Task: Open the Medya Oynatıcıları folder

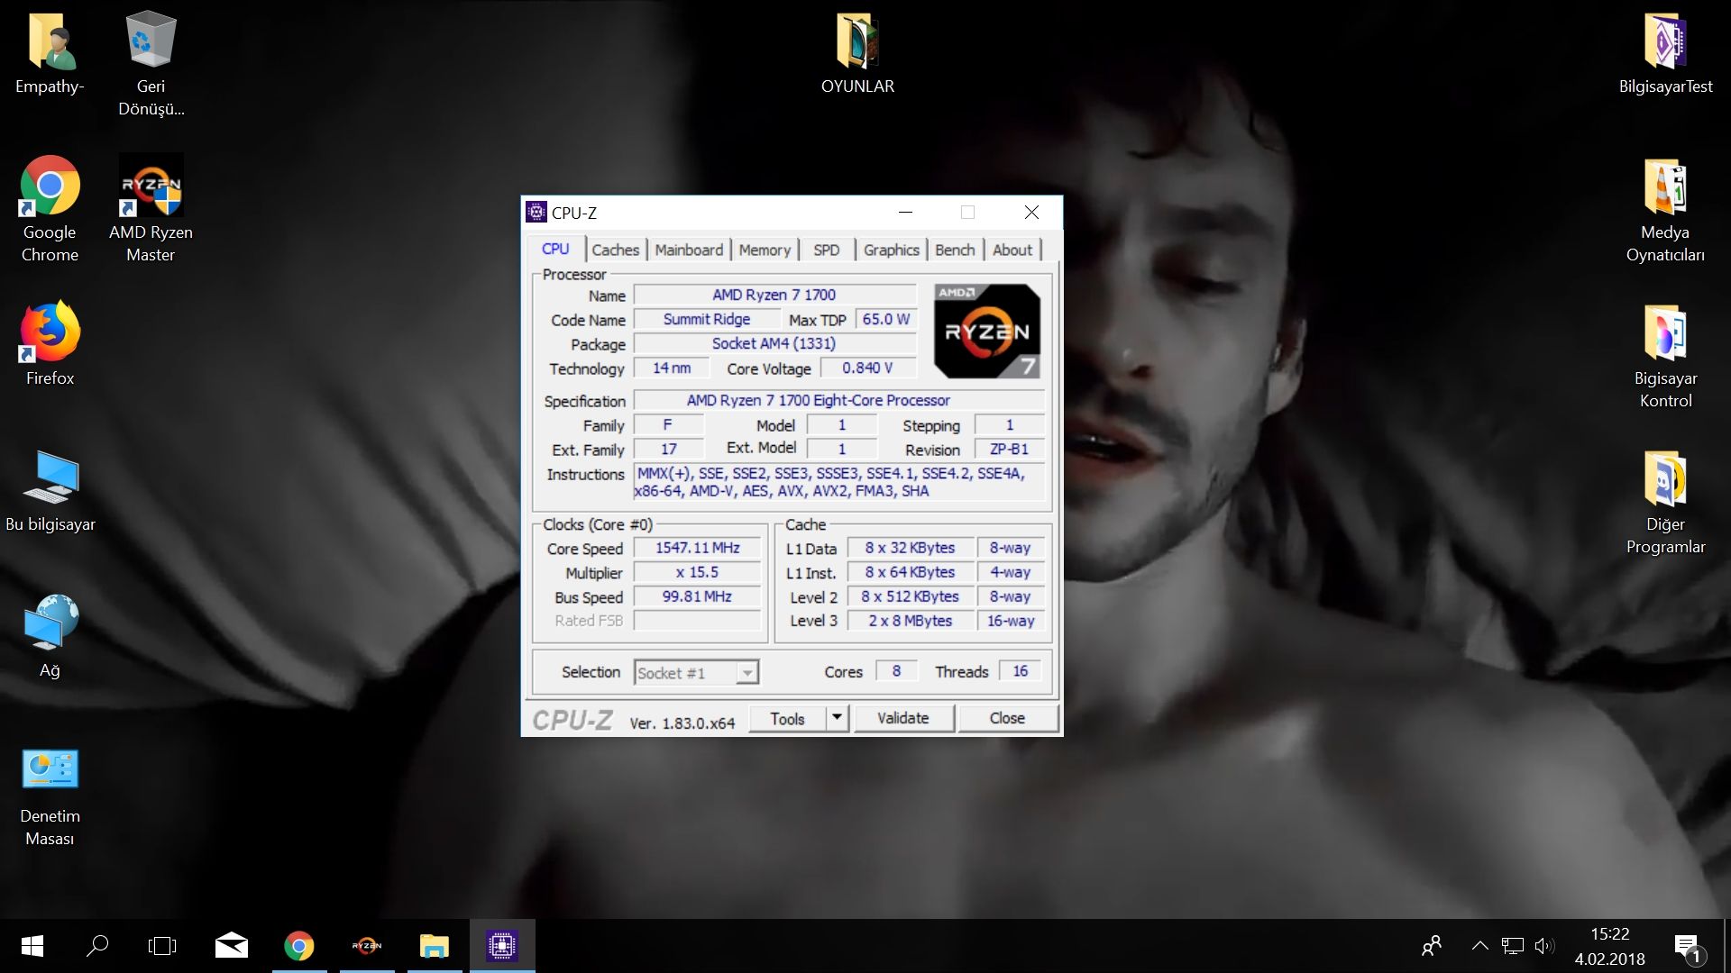Action: pos(1664,186)
